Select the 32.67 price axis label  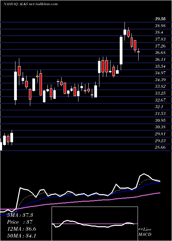pos(160,100)
